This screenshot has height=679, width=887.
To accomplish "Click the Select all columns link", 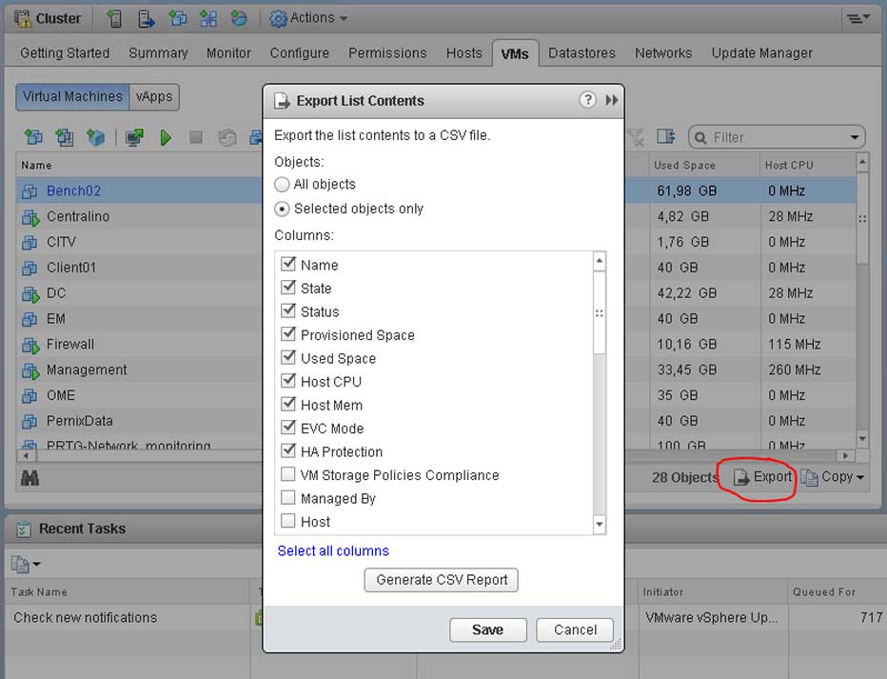I will pos(333,550).
